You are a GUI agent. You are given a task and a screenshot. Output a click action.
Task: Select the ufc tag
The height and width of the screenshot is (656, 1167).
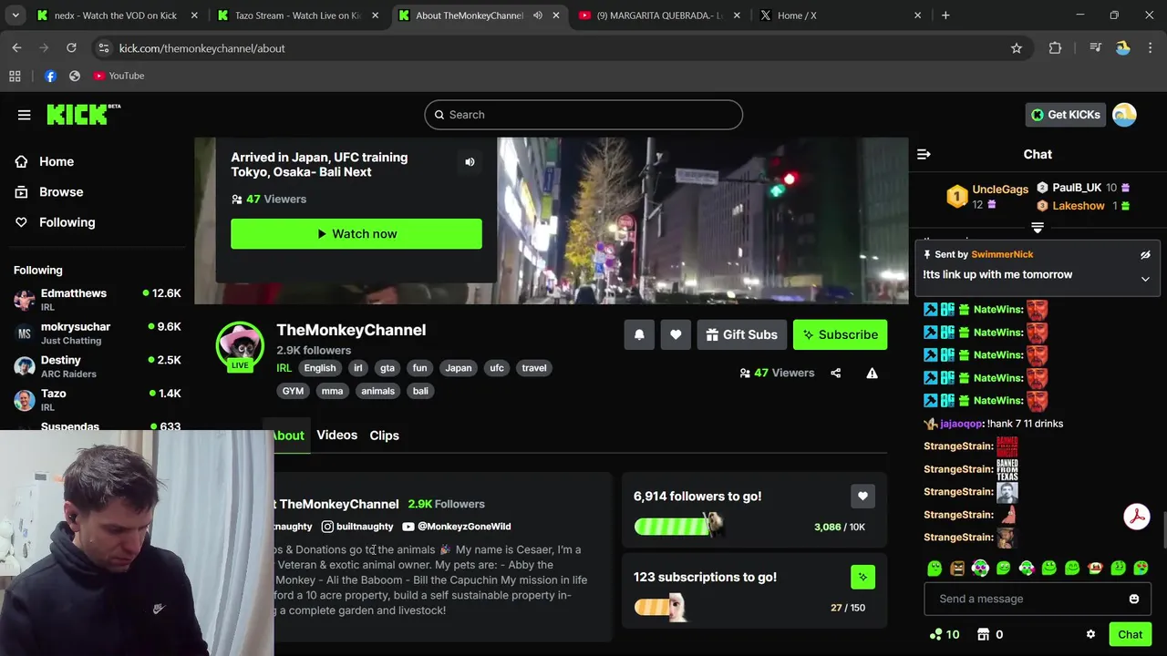pyautogui.click(x=497, y=368)
